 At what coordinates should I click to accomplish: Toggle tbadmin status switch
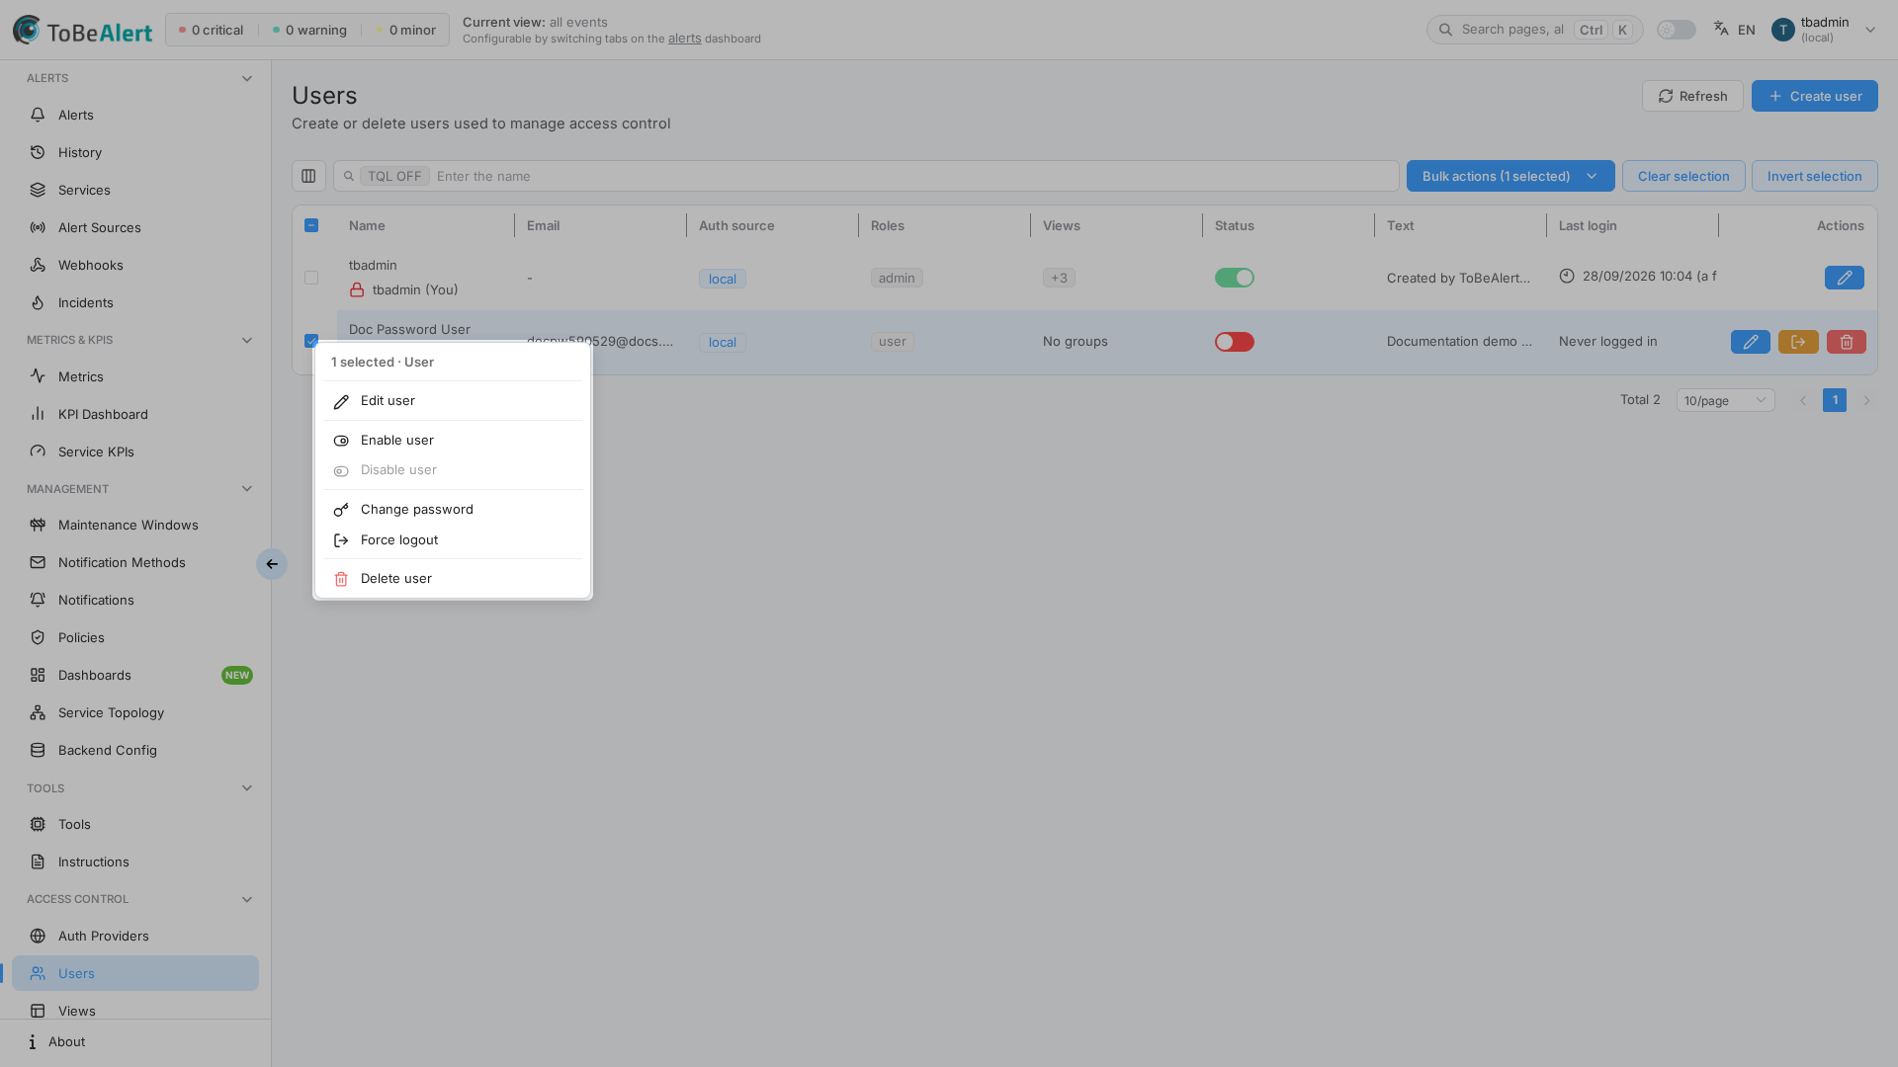tap(1234, 278)
